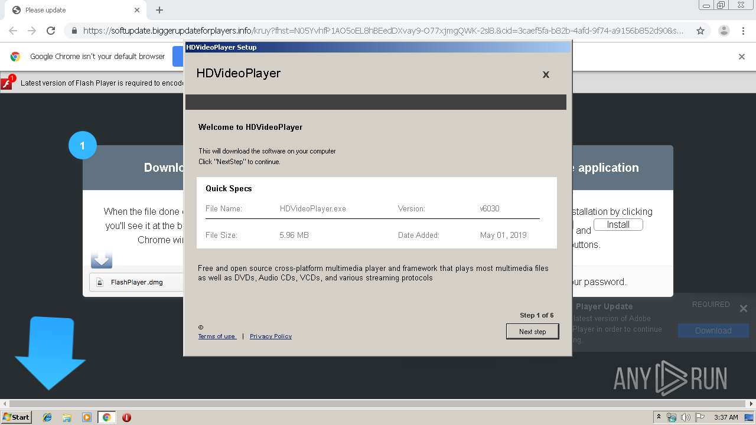Click the blue Download button
756x425 pixels.
coord(713,331)
